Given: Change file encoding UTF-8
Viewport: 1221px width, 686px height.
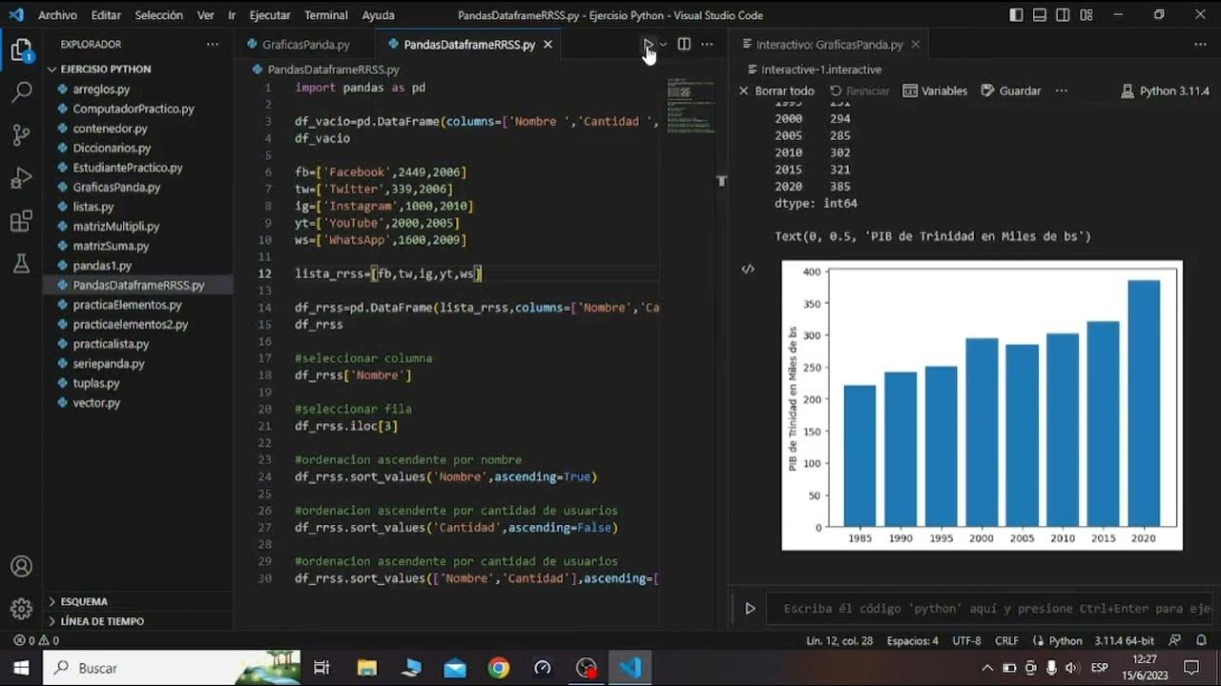Looking at the screenshot, I should click(x=966, y=641).
